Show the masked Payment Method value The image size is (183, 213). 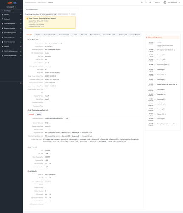point(50,201)
